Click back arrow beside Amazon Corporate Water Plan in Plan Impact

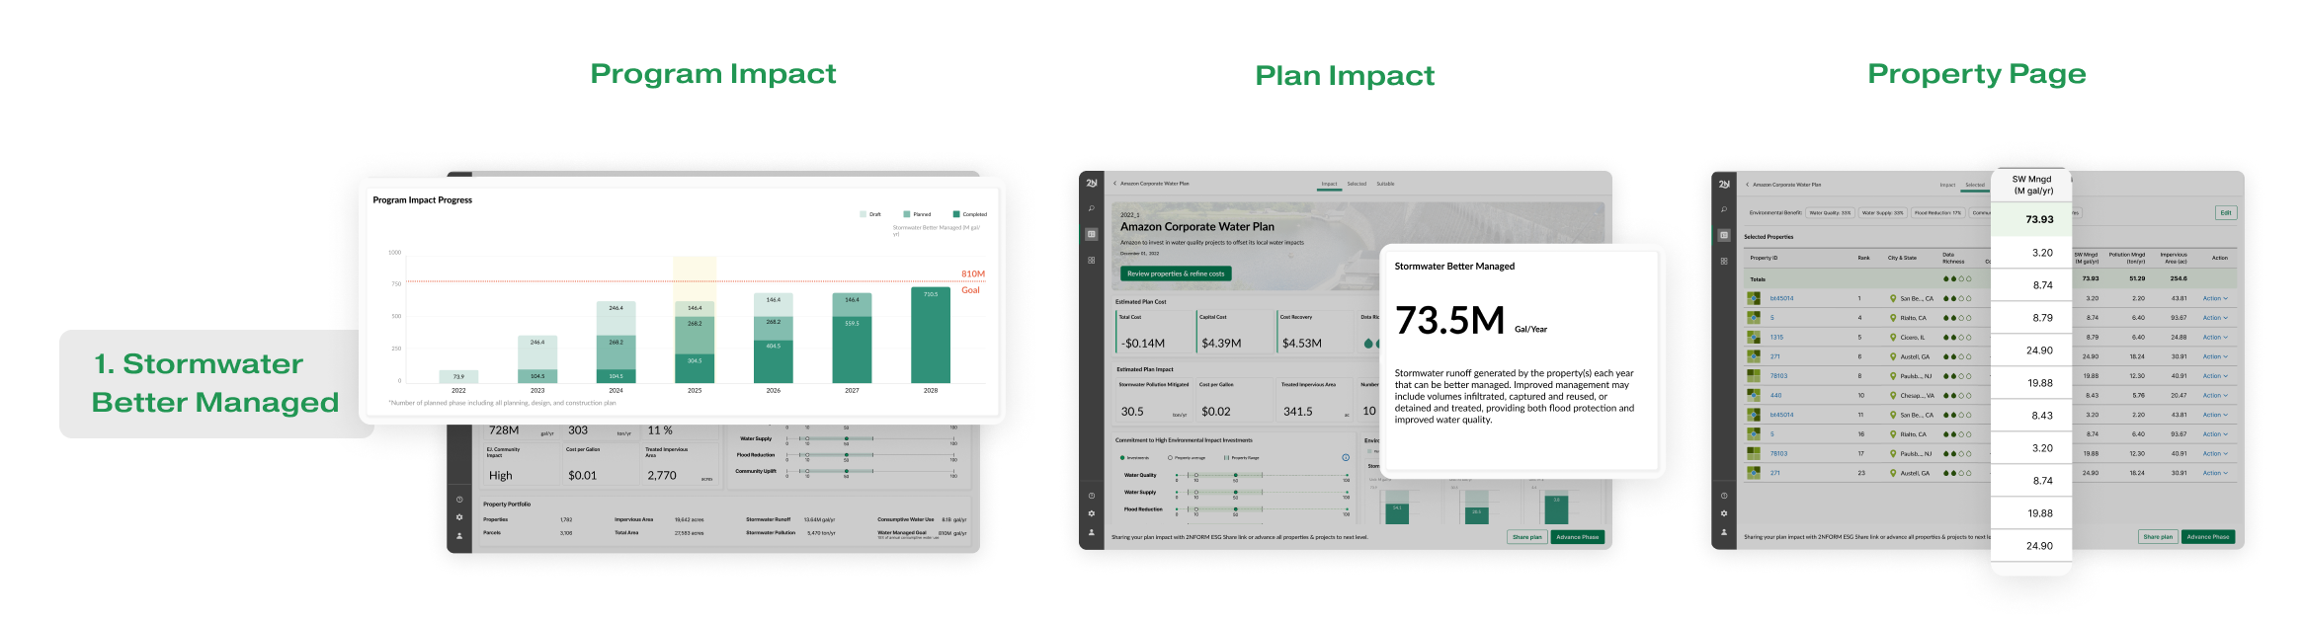coord(1114,184)
